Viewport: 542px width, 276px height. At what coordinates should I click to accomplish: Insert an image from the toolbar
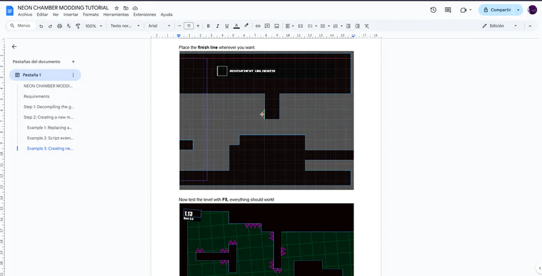pos(276,26)
